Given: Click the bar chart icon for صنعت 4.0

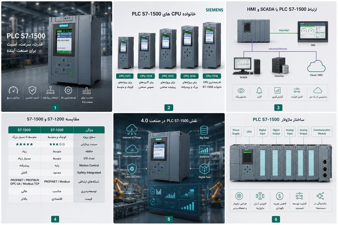Looking at the screenshot, I should tap(87, 91).
